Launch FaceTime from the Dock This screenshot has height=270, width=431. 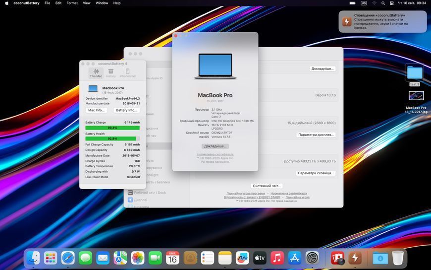155,258
